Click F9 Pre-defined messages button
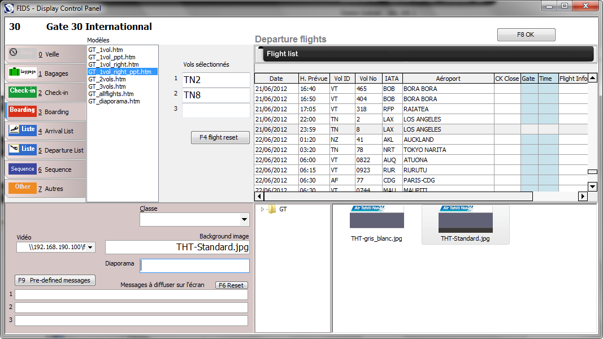 point(55,280)
